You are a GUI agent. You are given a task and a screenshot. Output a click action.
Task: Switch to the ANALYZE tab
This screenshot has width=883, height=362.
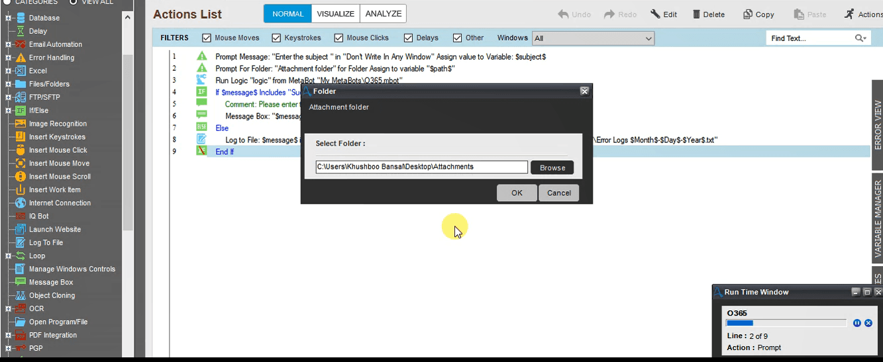pos(383,14)
